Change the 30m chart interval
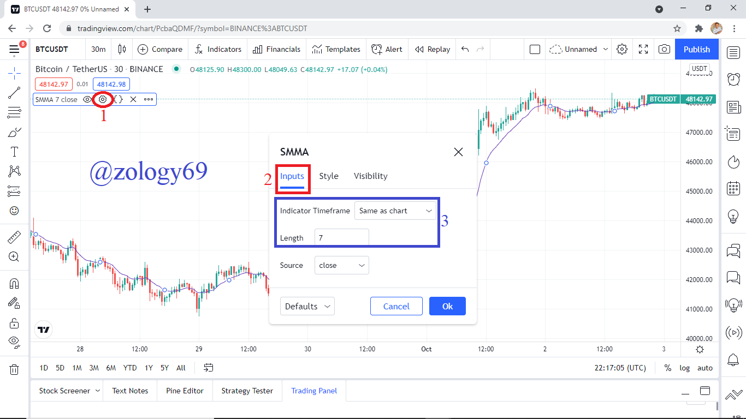This screenshot has width=746, height=419. pyautogui.click(x=98, y=49)
